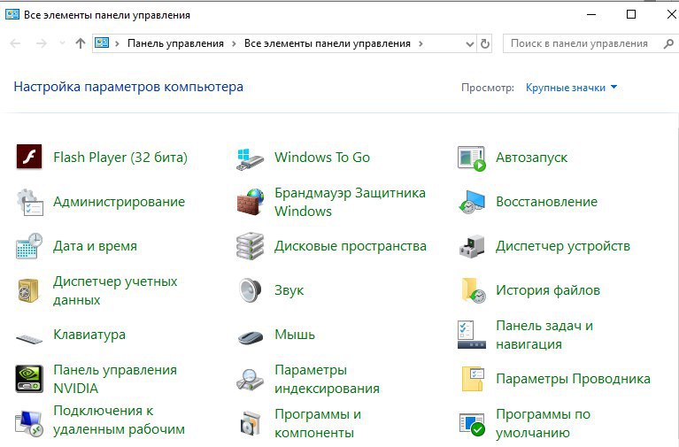The image size is (679, 447).
Task: Open the Крупные значки view dropdown
Action: point(571,88)
